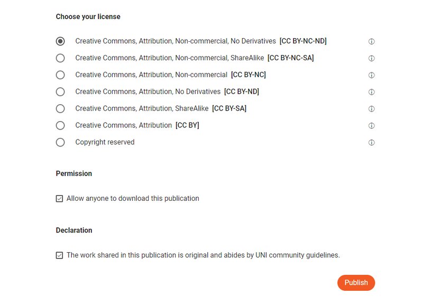423x305 pixels.
Task: Click the info icon for CC BY-SA
Action: pyautogui.click(x=372, y=108)
